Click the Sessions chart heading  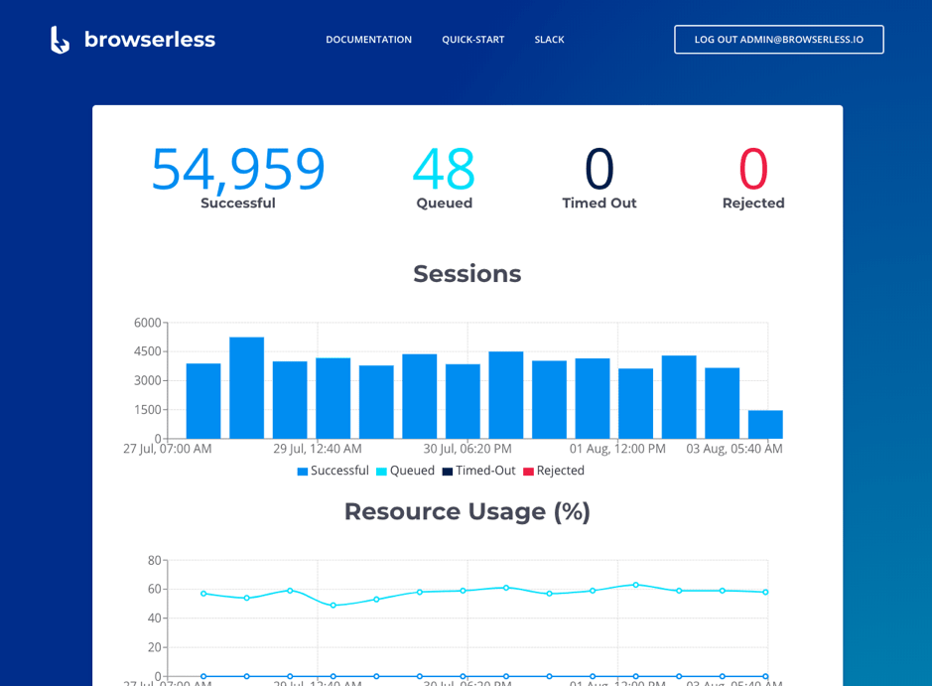(x=467, y=274)
